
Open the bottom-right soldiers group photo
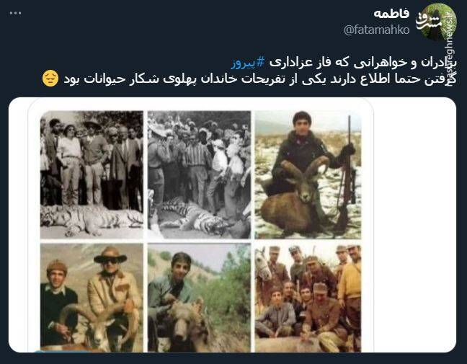point(308,298)
